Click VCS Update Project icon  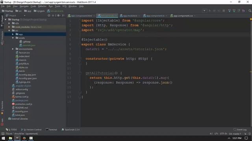[x=229, y=11]
